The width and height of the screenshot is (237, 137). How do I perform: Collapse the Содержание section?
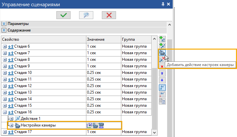4,30
